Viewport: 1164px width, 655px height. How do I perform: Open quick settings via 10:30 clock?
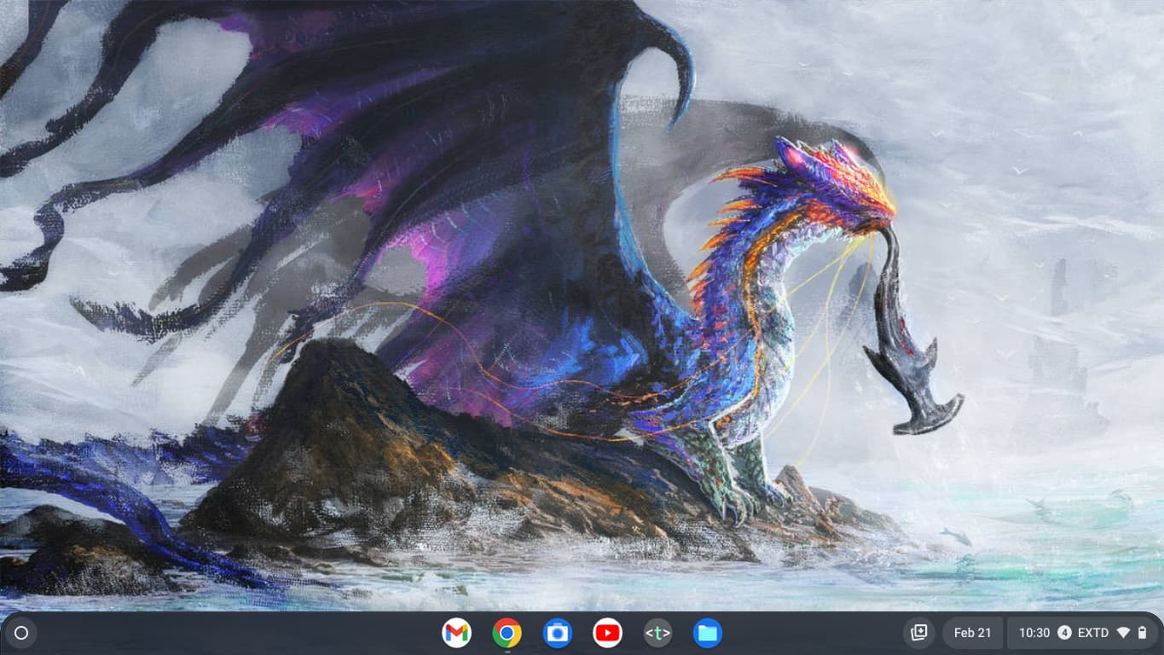click(1034, 633)
